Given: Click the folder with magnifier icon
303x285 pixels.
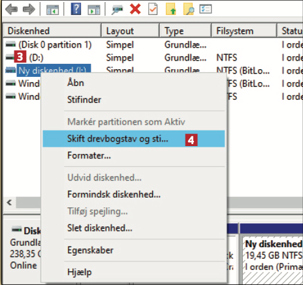Looking at the screenshot, I should tap(189, 9).
